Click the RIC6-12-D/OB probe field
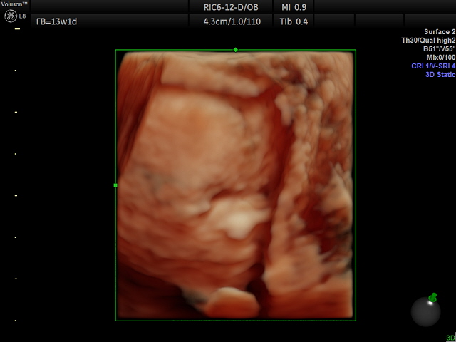456x342 pixels. [232, 6]
